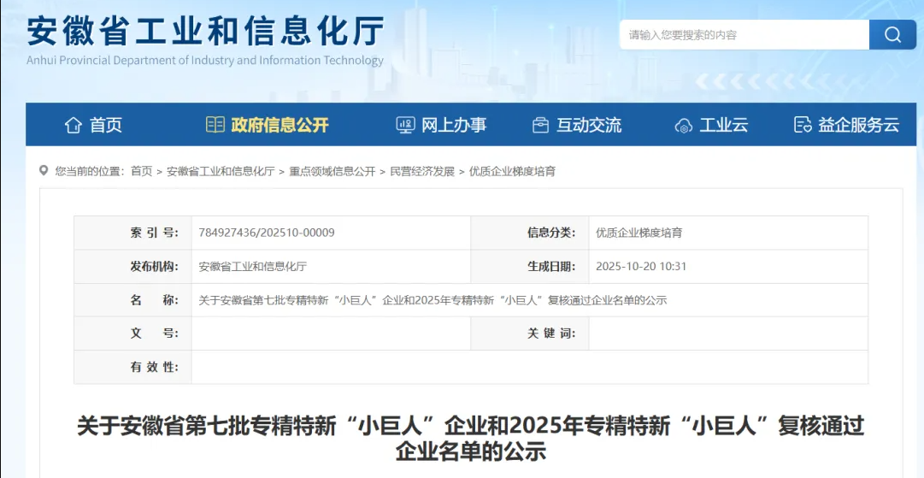Click the magnifier search button

coord(892,35)
